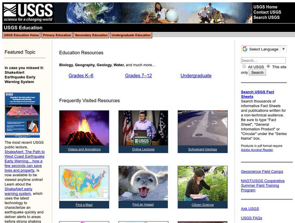Open the USGS FAQs link
The height and width of the screenshot is (223, 295).
point(252,218)
